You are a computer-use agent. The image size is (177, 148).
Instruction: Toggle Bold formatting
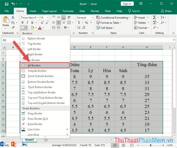(22, 23)
